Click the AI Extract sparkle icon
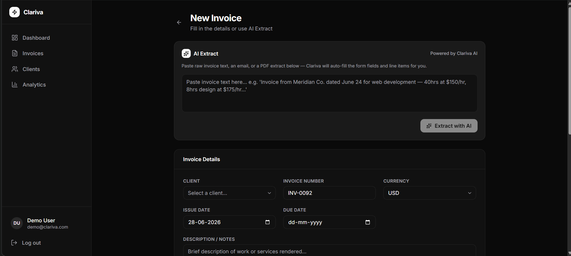This screenshot has height=256, width=571. (186, 53)
